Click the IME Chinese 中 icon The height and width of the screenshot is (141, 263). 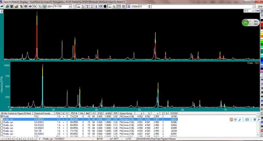coord(235,119)
